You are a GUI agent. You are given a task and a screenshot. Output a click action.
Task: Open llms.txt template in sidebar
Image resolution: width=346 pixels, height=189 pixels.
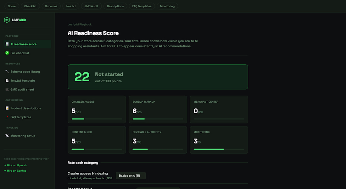(x=27, y=81)
